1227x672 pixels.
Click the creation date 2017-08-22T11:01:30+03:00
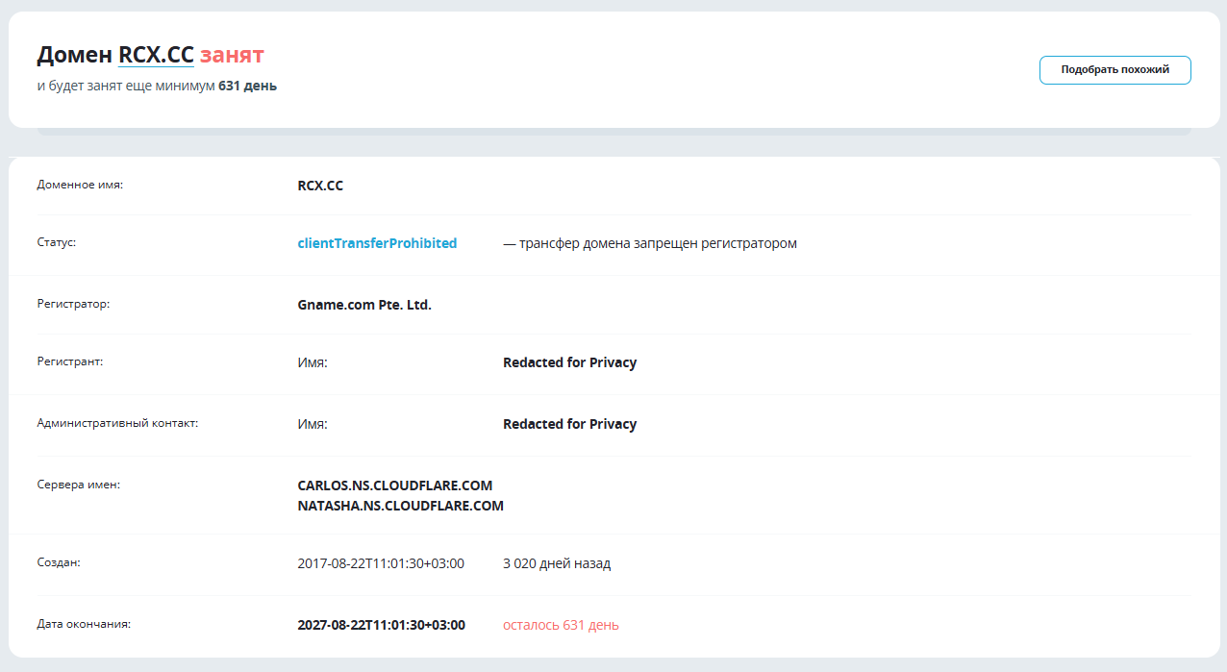(381, 563)
